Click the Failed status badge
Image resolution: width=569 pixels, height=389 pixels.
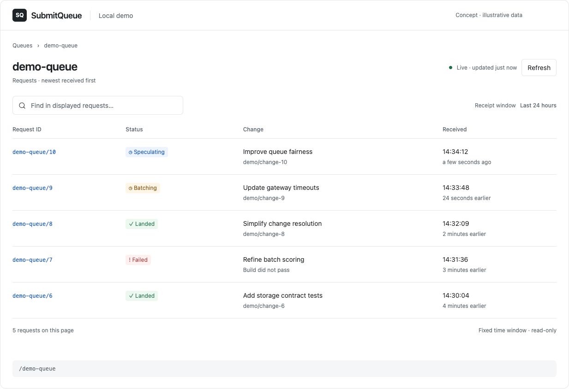[138, 260]
